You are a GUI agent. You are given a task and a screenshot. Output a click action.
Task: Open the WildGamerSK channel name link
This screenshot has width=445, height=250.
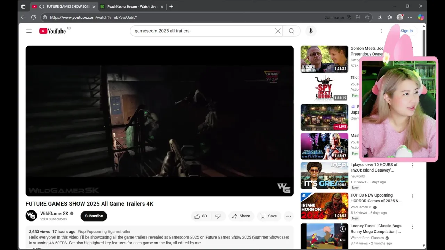54,214
